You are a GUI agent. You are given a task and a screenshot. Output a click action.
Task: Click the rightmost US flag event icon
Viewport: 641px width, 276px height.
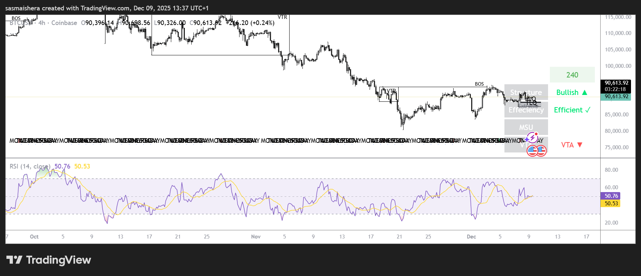click(x=541, y=151)
